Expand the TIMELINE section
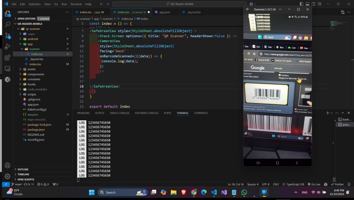 (23, 174)
